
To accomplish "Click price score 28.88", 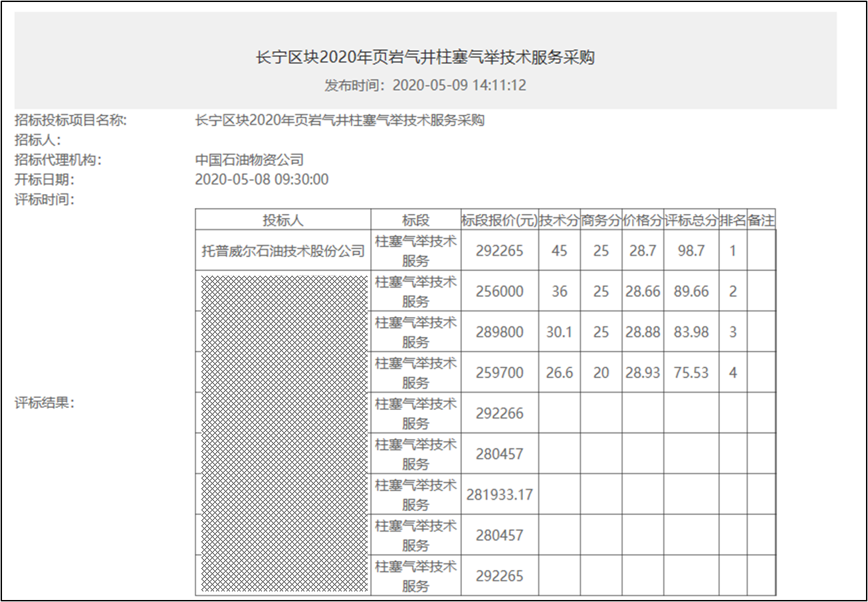I will 643,332.
